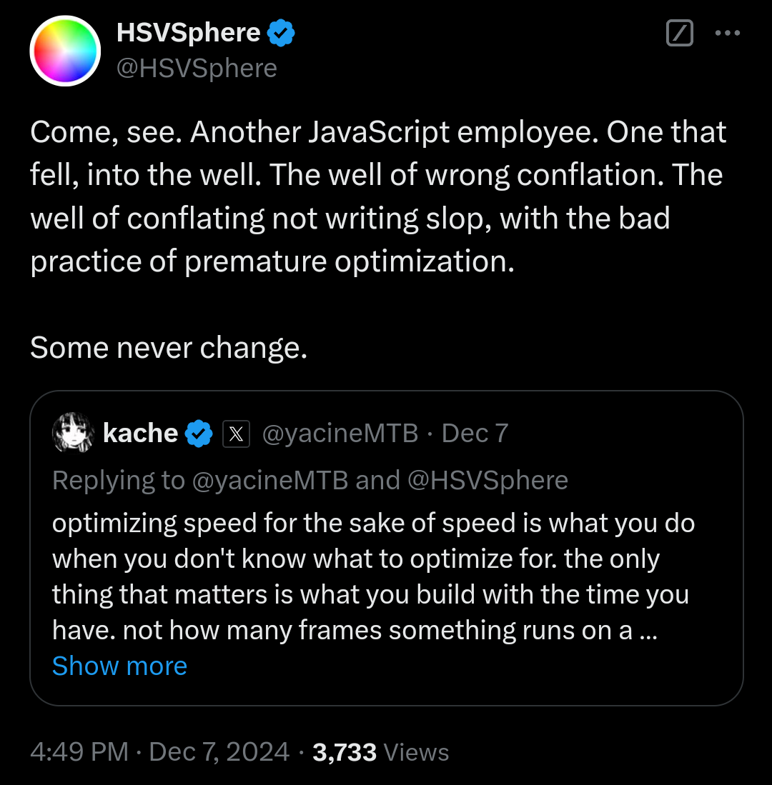Open the 3,733 Views analytics
Screen dimensions: 772x785
tap(381, 752)
